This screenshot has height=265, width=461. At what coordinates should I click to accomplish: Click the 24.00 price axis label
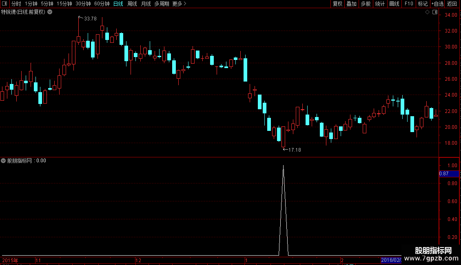click(x=451, y=95)
